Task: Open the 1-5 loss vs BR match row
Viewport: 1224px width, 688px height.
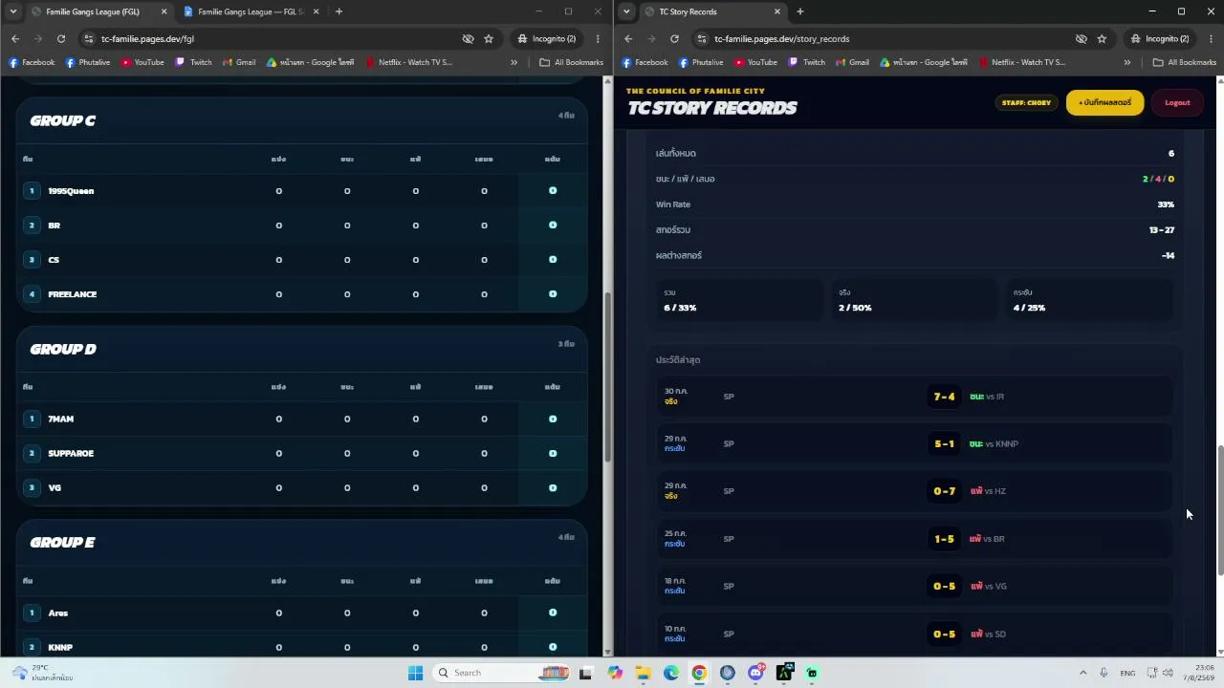Action: 915,539
